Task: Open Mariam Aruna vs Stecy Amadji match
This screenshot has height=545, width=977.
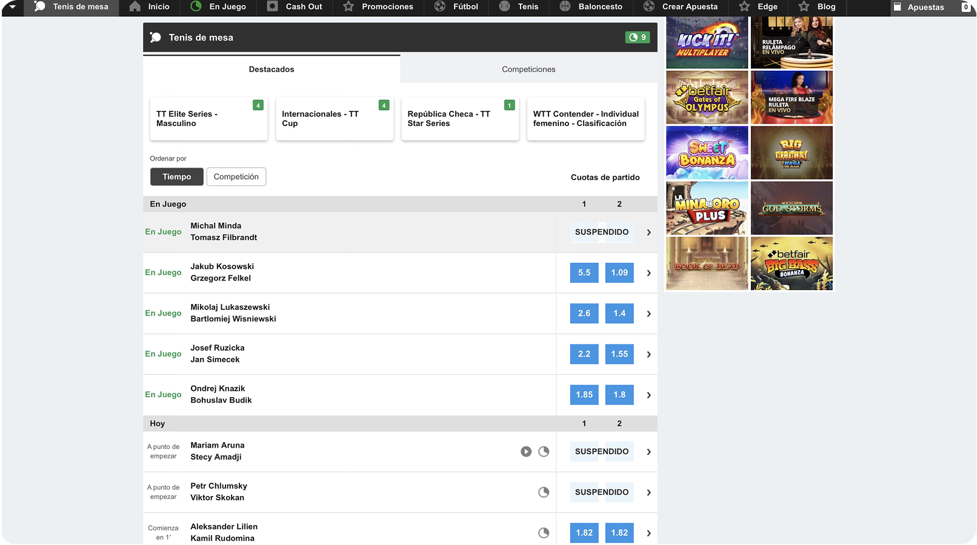Action: pyautogui.click(x=218, y=451)
